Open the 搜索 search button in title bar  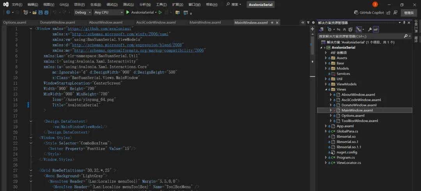pyautogui.click(x=233, y=5)
